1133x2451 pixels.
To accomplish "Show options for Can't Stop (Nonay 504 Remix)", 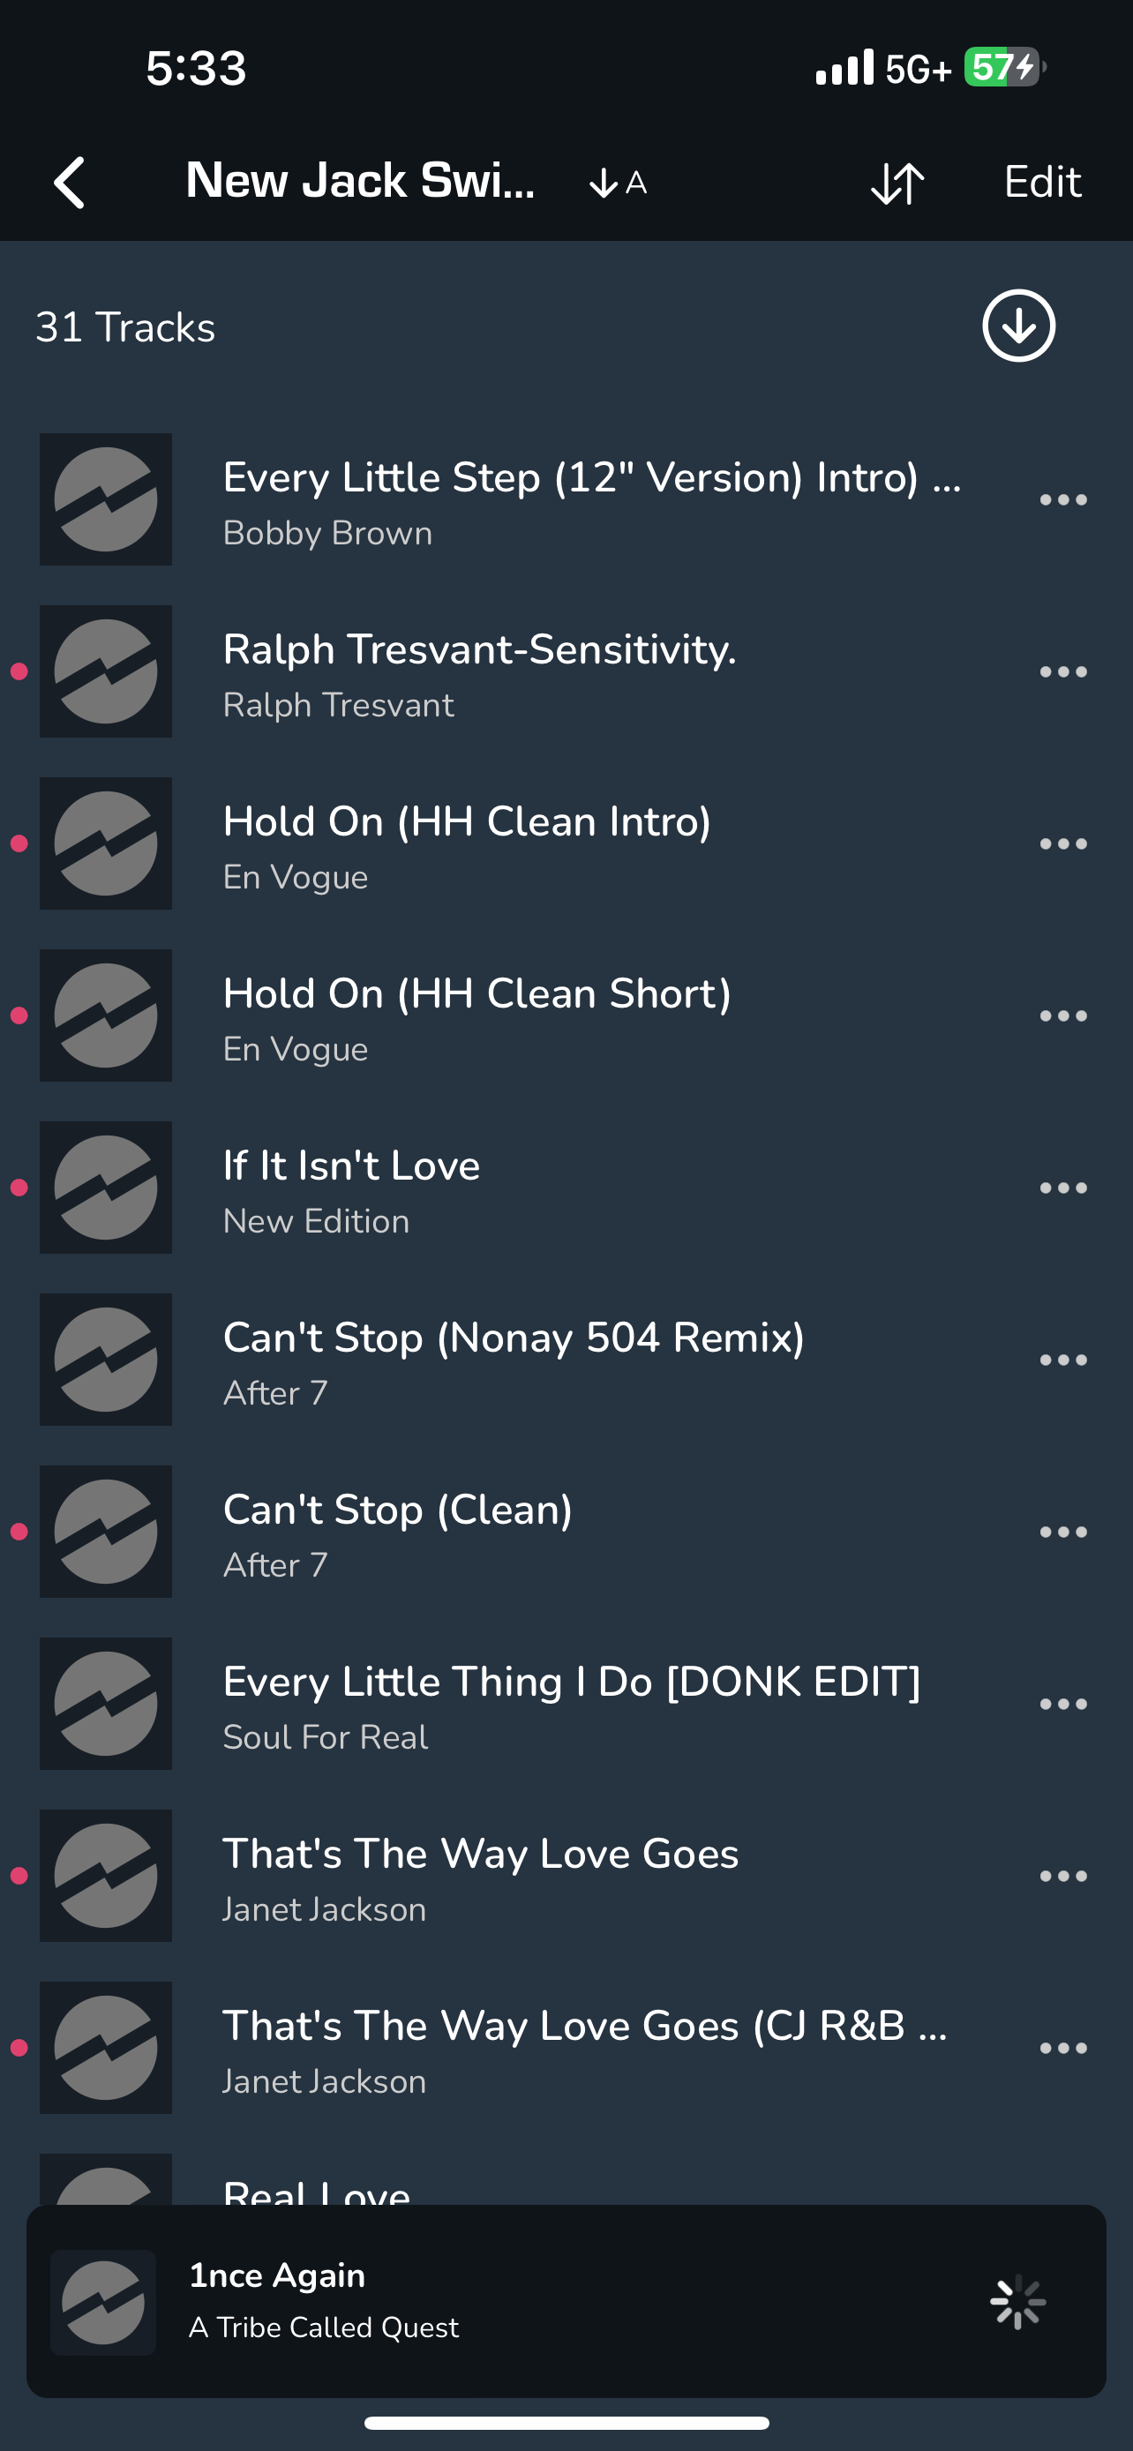I will (1062, 1360).
